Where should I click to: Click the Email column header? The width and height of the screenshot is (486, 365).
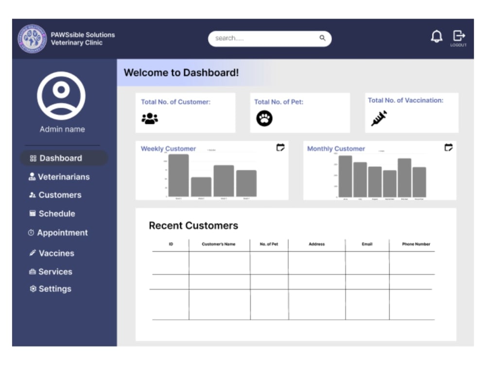click(x=367, y=244)
